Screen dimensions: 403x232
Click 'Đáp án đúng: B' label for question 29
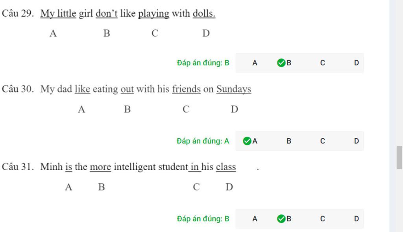tap(203, 63)
